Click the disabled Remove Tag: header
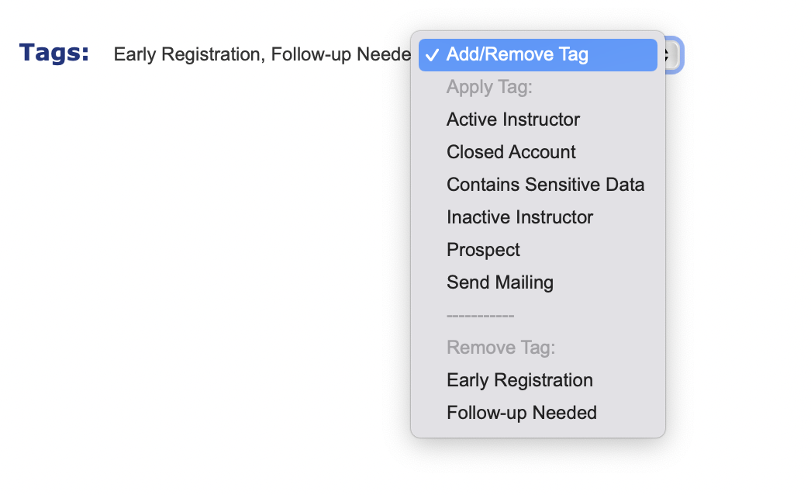The height and width of the screenshot is (495, 811). click(x=500, y=348)
